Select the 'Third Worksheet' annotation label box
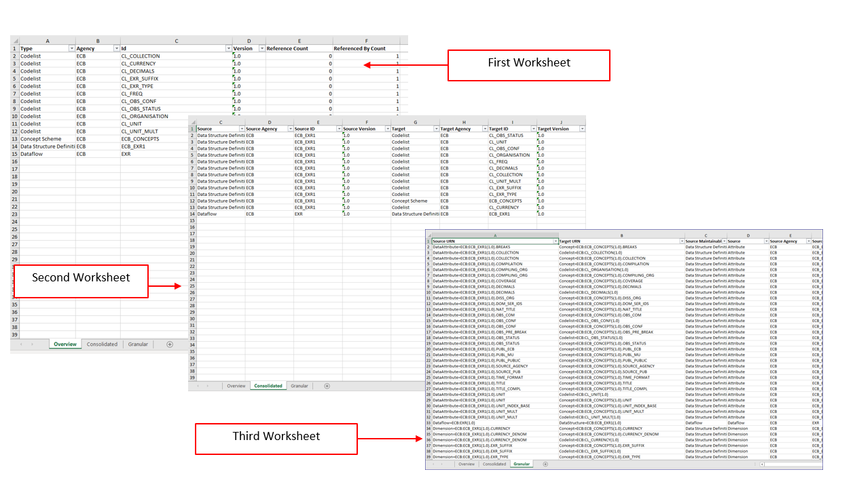Image resolution: width=857 pixels, height=497 pixels. (276, 436)
